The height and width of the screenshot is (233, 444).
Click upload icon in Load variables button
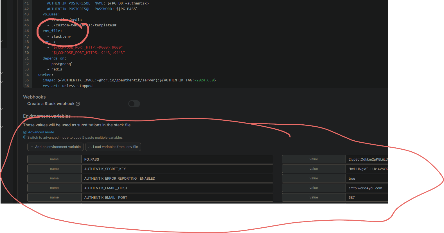point(90,147)
